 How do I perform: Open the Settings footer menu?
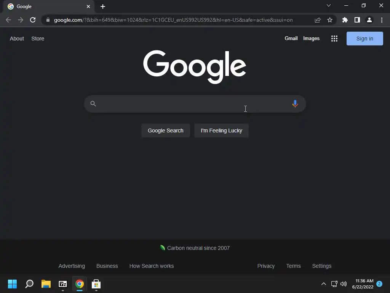pos(321,266)
